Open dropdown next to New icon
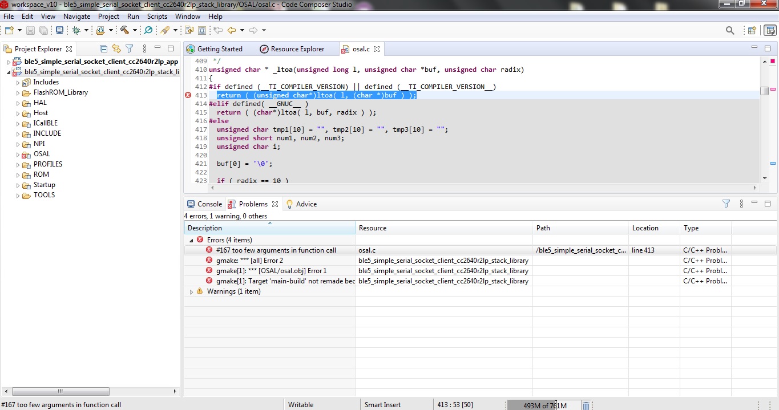This screenshot has height=410, width=779. click(19, 30)
